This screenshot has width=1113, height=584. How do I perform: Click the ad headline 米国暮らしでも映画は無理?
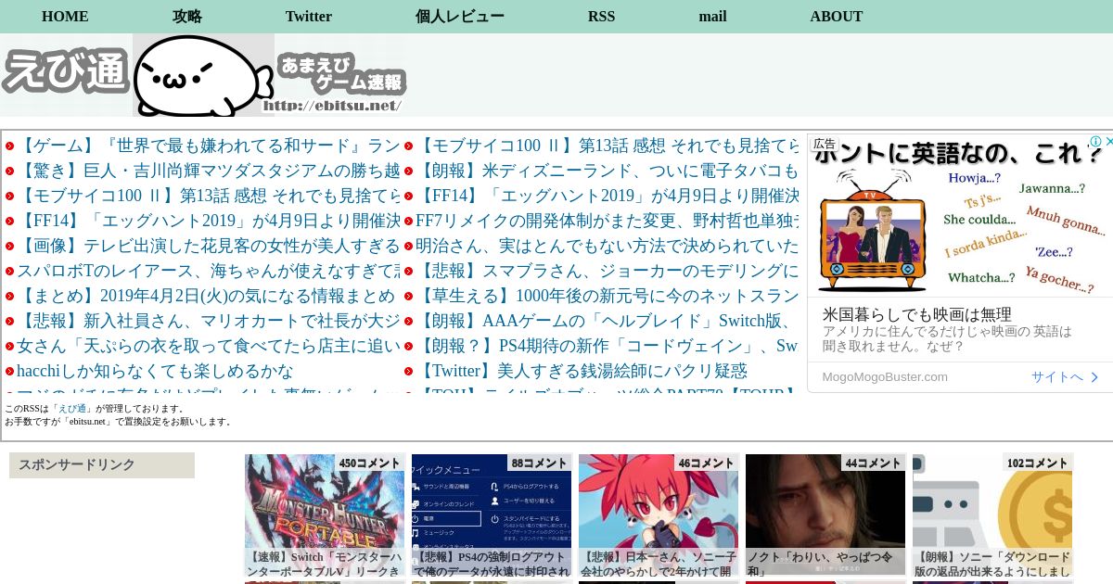click(916, 314)
